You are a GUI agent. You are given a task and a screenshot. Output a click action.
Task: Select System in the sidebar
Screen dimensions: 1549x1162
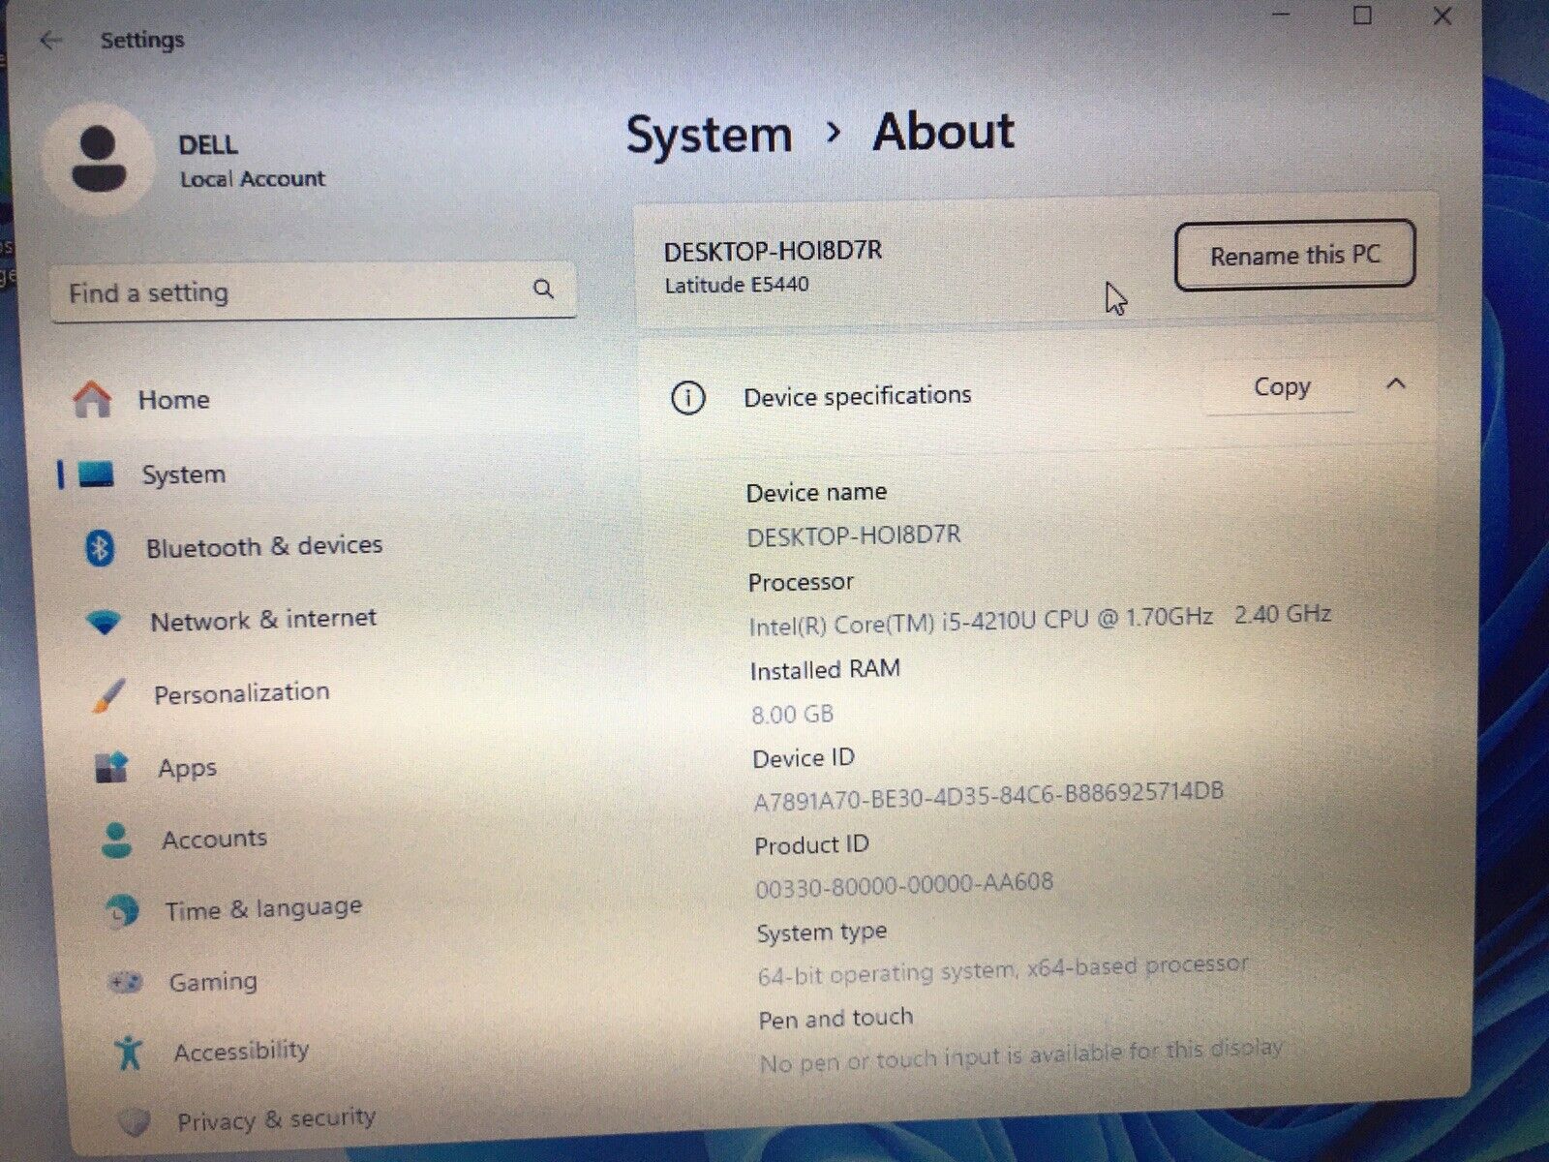(x=183, y=474)
